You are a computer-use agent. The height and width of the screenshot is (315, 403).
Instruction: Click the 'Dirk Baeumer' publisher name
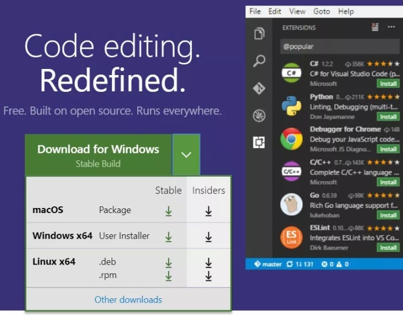click(x=329, y=248)
